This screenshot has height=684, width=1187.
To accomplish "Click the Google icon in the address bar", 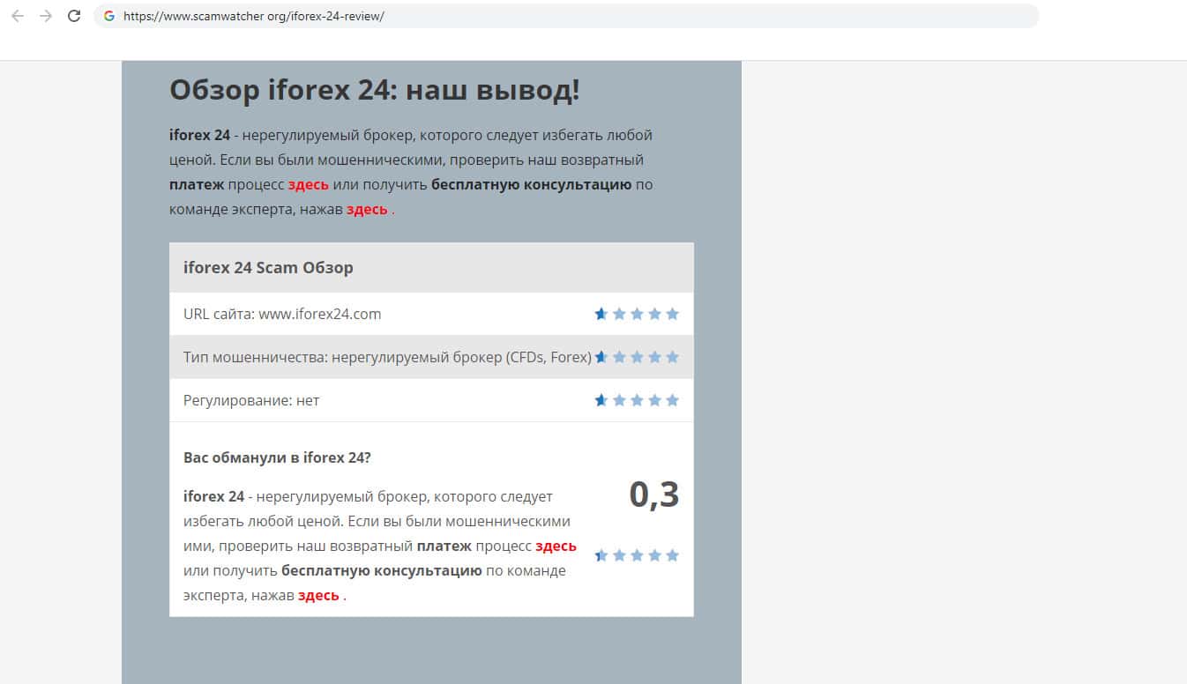I will (x=109, y=16).
